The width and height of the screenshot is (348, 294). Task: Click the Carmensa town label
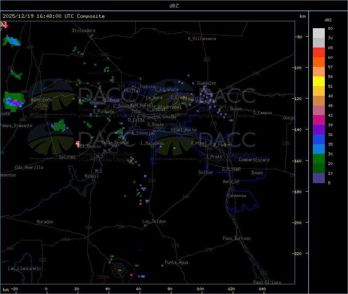[x=237, y=195]
